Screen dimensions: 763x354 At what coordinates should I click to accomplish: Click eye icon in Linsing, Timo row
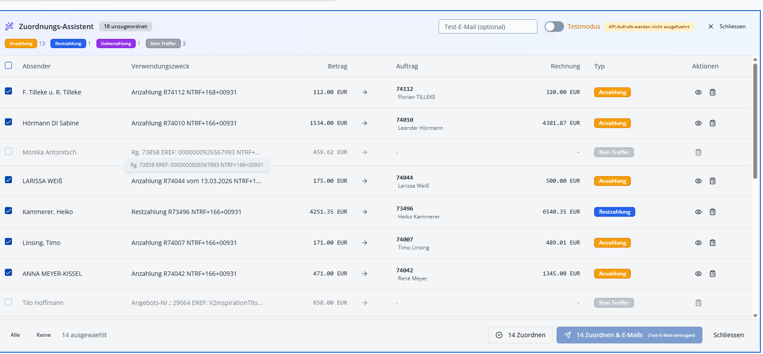tap(698, 243)
